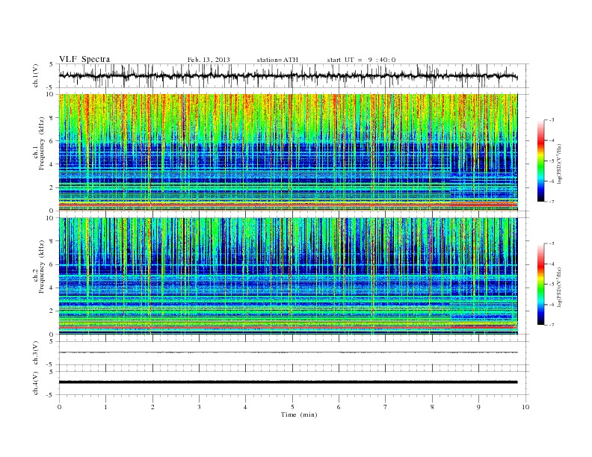Click the '-7' label on ch.1 colorbar
Image resolution: width=592 pixels, height=457 pixels.
[x=551, y=202]
